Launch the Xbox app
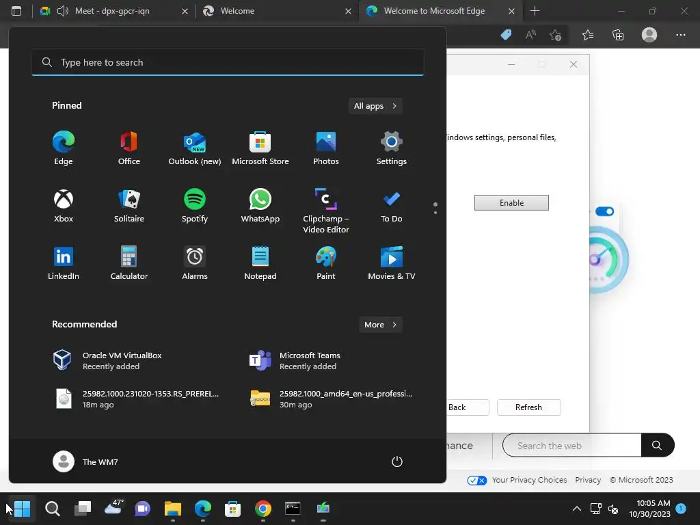The image size is (700, 525). [64, 206]
